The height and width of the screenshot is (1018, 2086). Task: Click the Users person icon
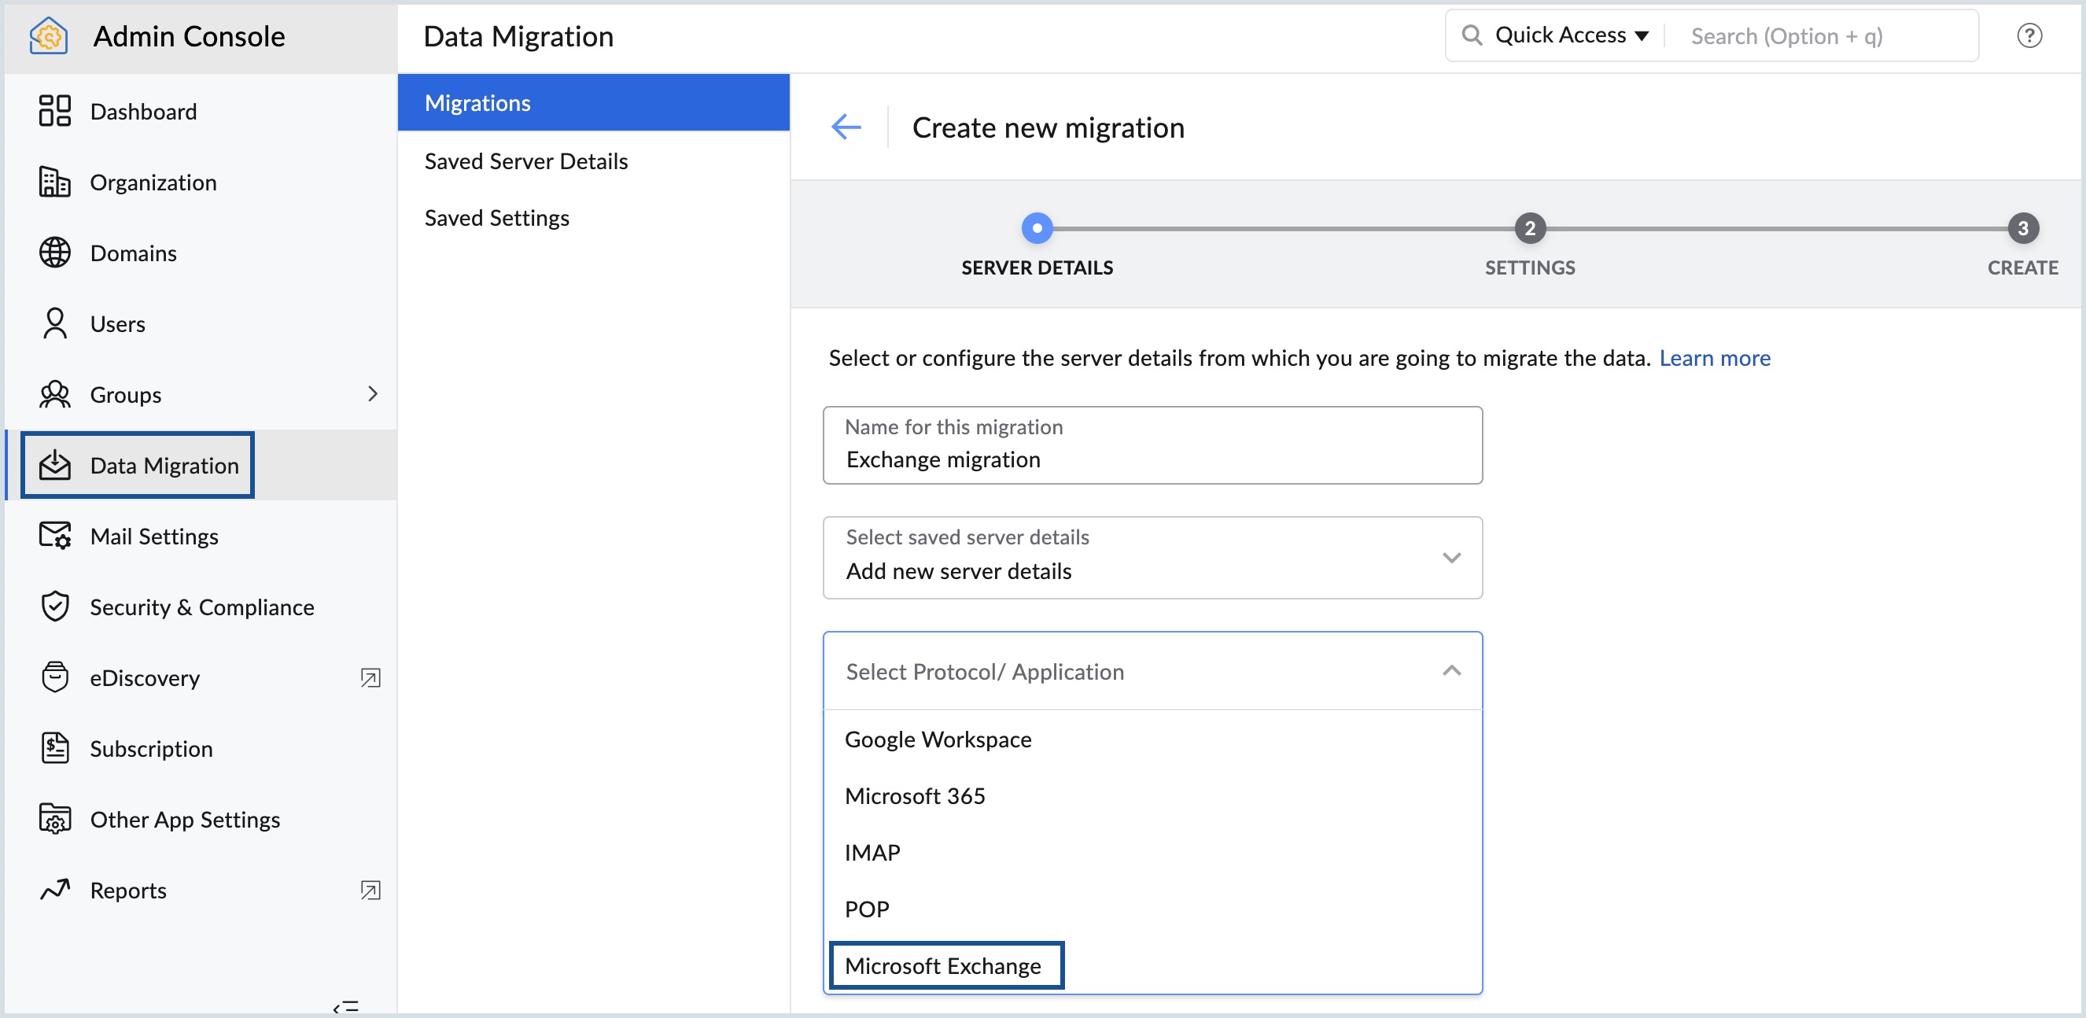(54, 323)
